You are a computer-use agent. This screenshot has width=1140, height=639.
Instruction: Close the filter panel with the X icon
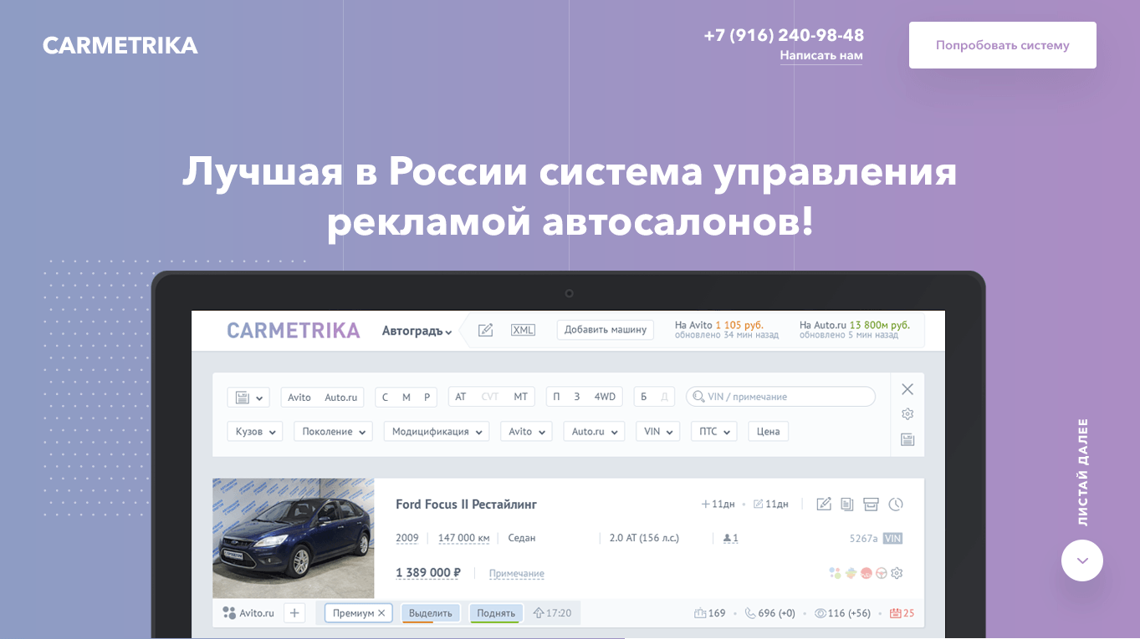pos(907,389)
